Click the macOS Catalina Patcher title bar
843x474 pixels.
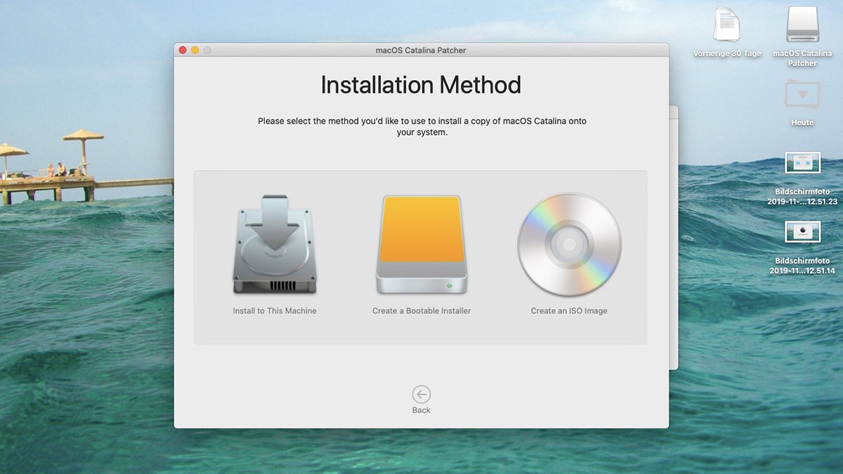point(421,50)
